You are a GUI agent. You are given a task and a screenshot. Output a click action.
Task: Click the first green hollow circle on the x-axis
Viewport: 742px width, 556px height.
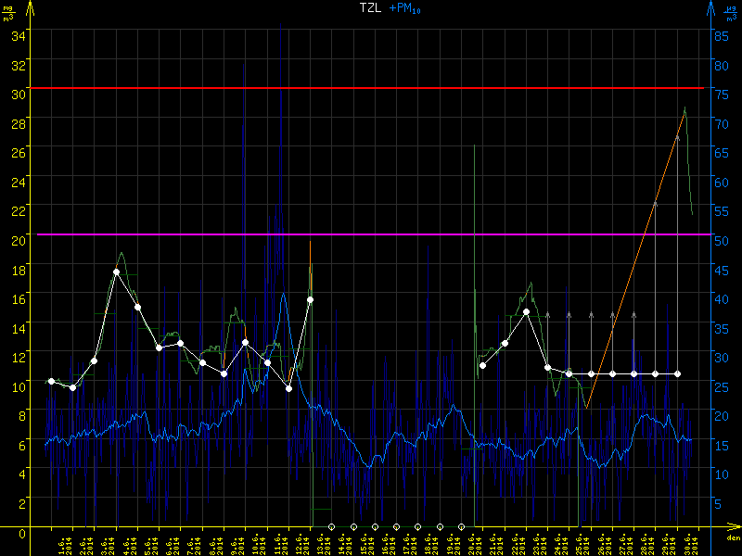pos(331,526)
